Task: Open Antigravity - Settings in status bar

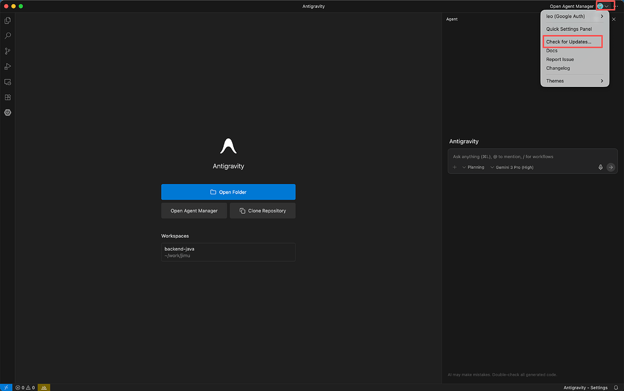Action: click(585, 387)
